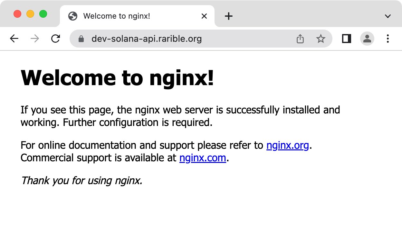Click the 'Further configuration is required' sentence
Screen dimensions: 402x241
[138, 123]
